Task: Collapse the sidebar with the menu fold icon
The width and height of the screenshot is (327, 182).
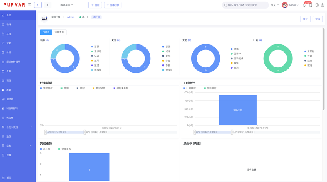Action: click(30, 5)
